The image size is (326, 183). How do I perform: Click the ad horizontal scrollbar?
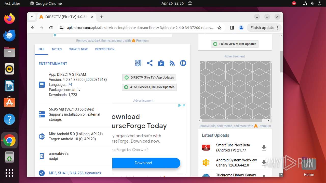232,120
